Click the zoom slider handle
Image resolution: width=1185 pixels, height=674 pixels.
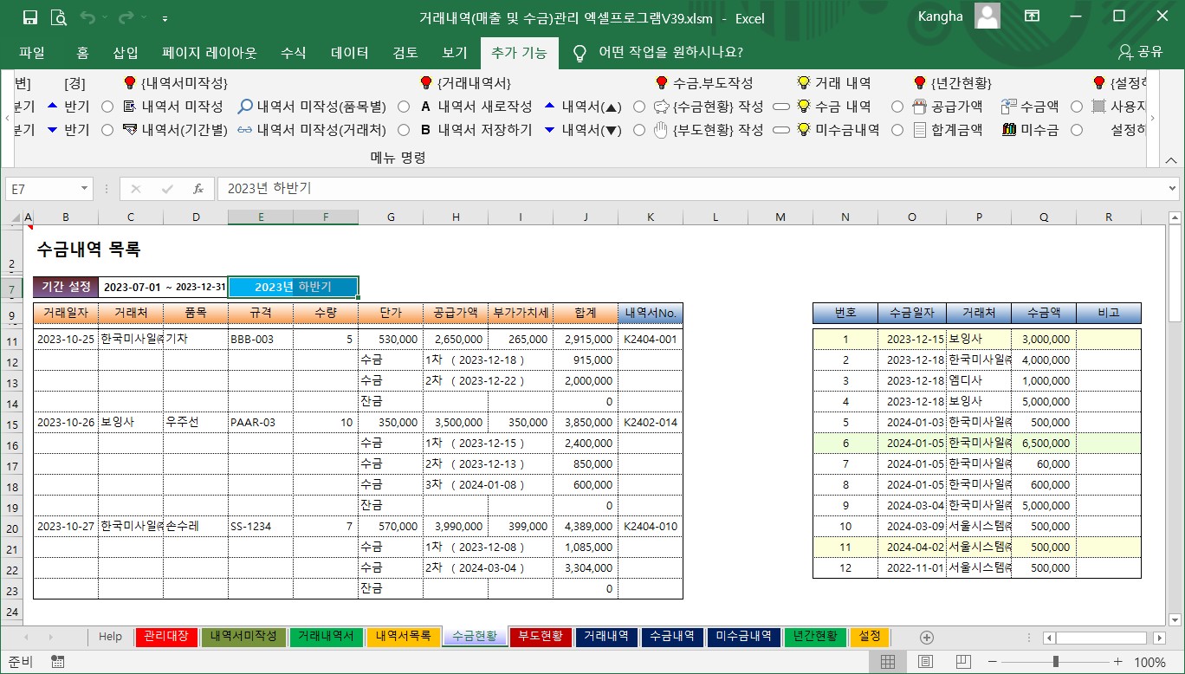pos(1055,663)
